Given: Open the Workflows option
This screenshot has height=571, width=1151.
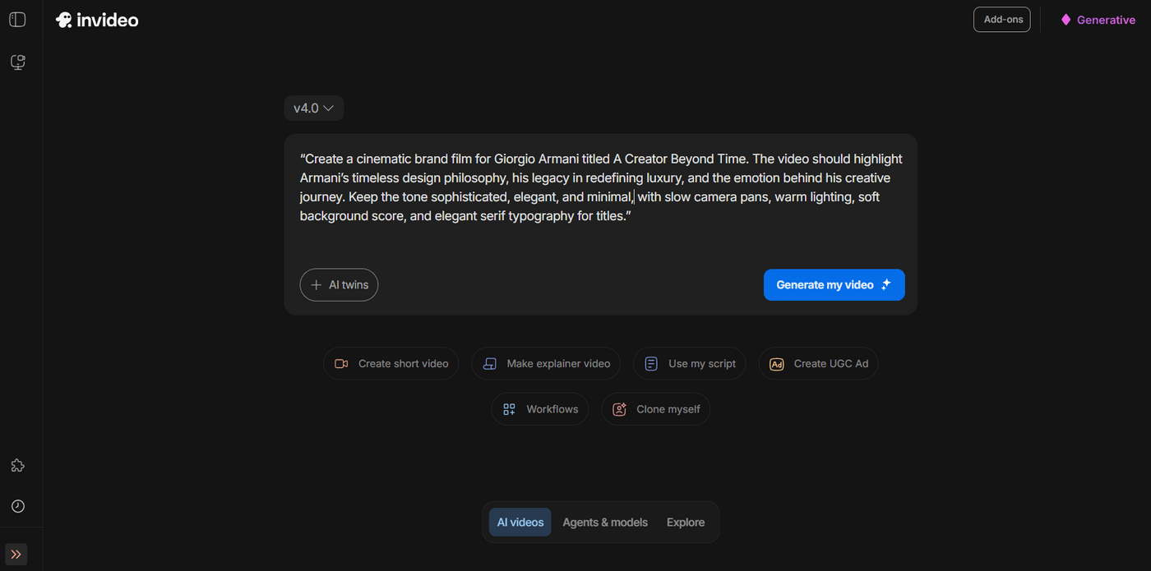Looking at the screenshot, I should (x=539, y=409).
